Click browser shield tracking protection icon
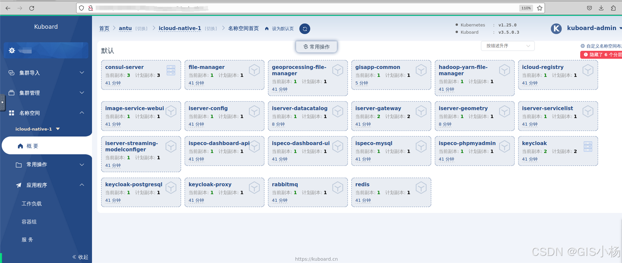The height and width of the screenshot is (263, 622). pos(81,8)
